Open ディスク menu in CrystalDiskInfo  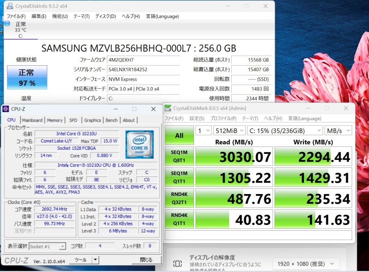[x=106, y=16]
